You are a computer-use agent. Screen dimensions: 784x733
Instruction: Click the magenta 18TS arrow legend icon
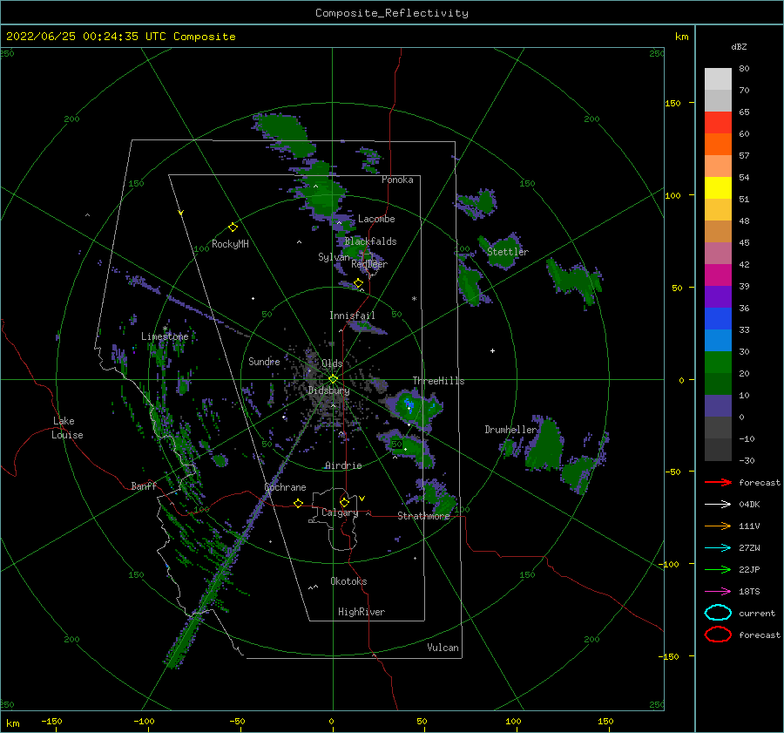718,592
